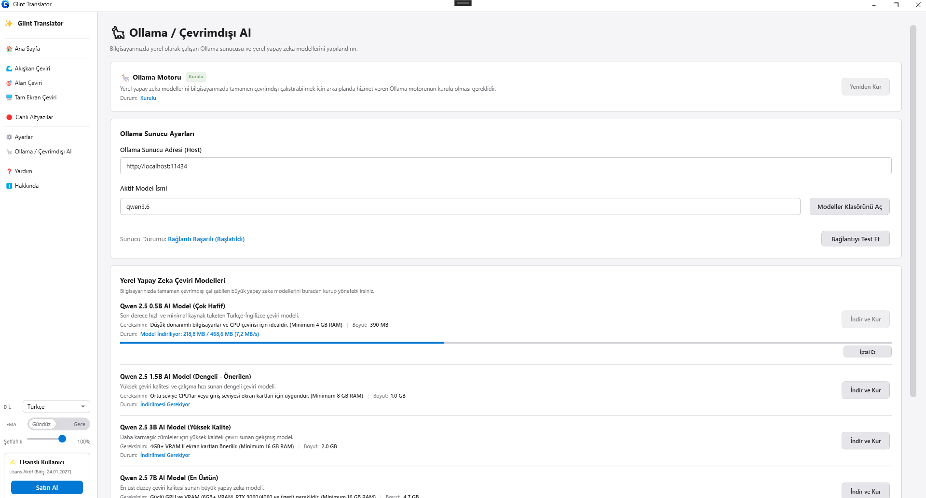The image size is (926, 498).
Task: Click İndir ve Kur for Qwen 1.5B
Action: point(865,390)
